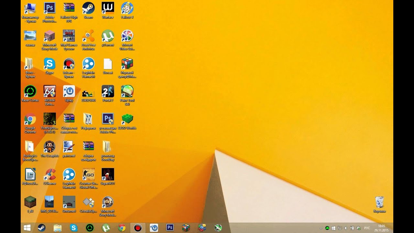The width and height of the screenshot is (414, 233).
Task: Select the Uplay desktop shortcut
Action: pyautogui.click(x=69, y=94)
